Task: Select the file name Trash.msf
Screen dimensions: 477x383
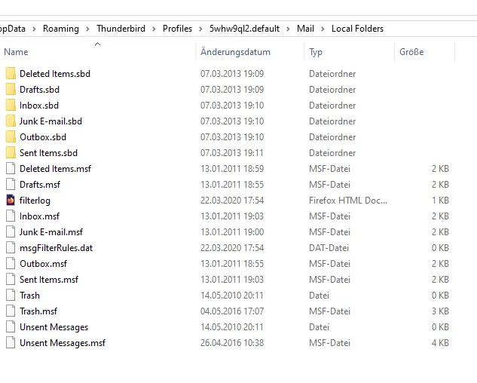Action: click(x=38, y=311)
